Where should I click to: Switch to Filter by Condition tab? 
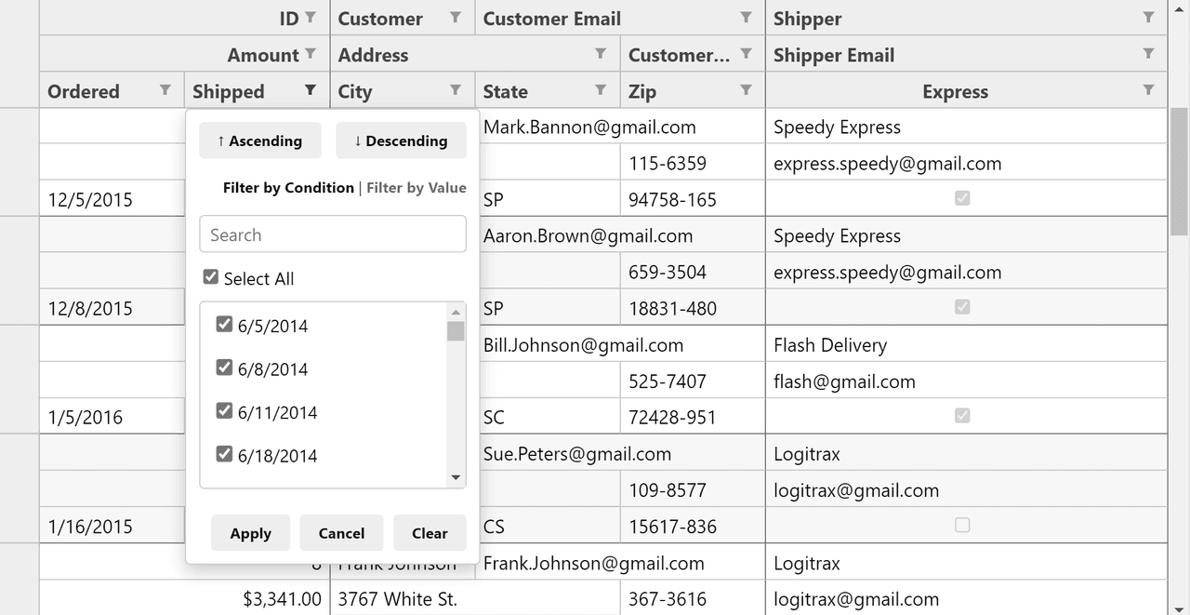click(288, 187)
